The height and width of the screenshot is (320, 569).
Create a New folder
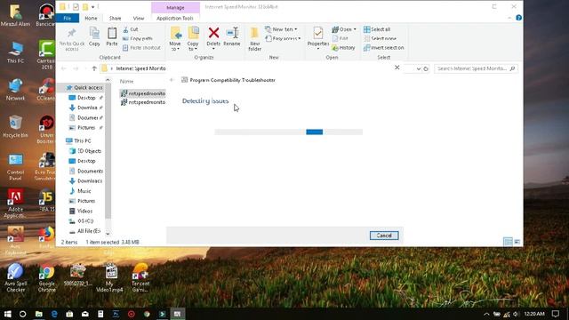[255, 38]
